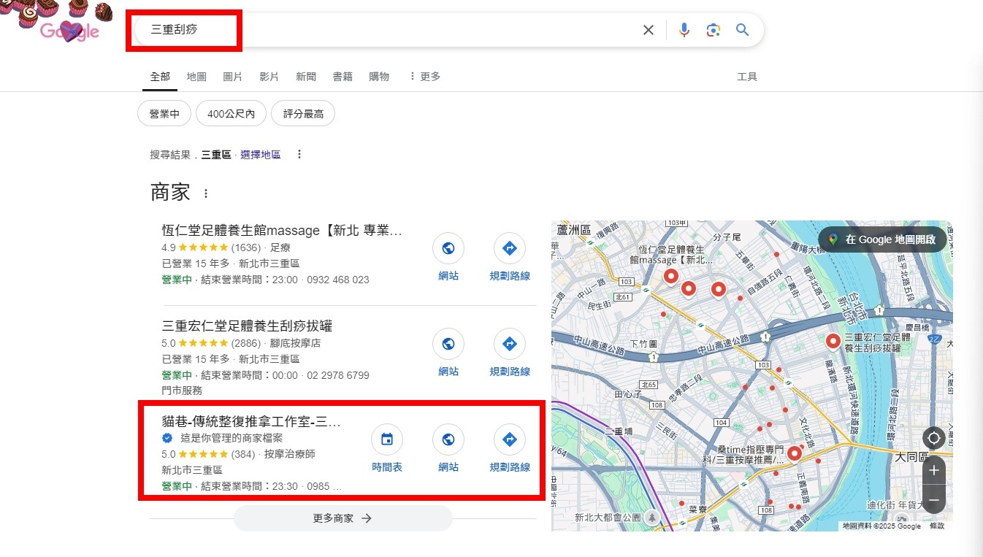The image size is (983, 557).
Task: Switch to the 圖片 tab
Action: click(x=233, y=77)
